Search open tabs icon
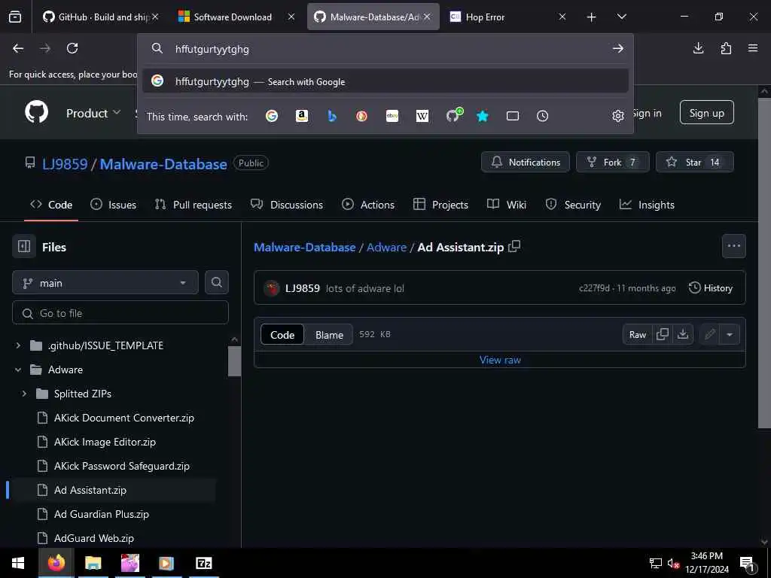Image resolution: width=771 pixels, height=578 pixels. pyautogui.click(x=512, y=116)
